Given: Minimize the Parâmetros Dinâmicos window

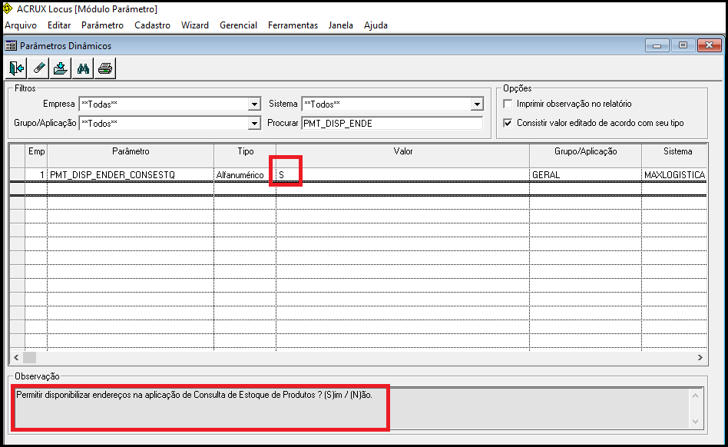Looking at the screenshot, I should coord(657,45).
